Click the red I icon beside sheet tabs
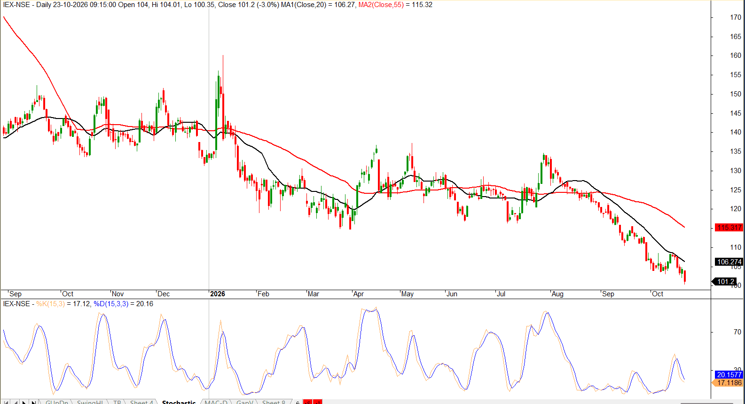745x404 pixels. pyautogui.click(x=318, y=402)
